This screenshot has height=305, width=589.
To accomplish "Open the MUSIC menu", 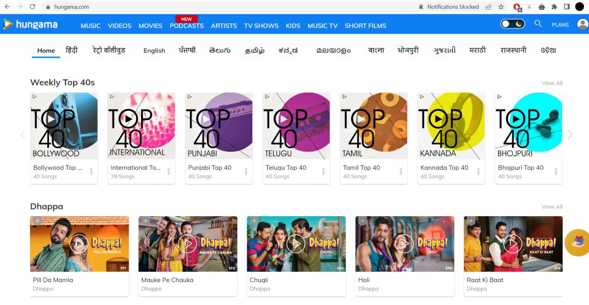I will tap(90, 26).
